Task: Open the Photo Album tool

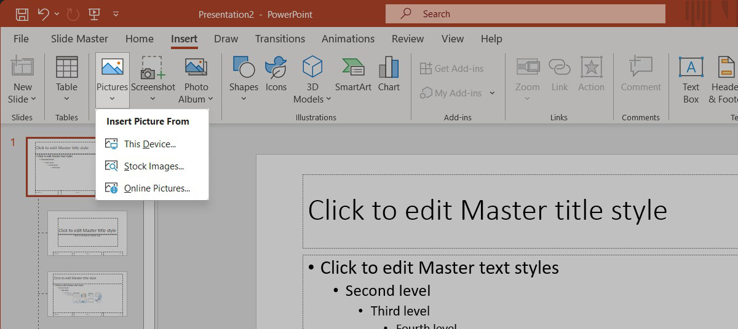Action: 196,79
